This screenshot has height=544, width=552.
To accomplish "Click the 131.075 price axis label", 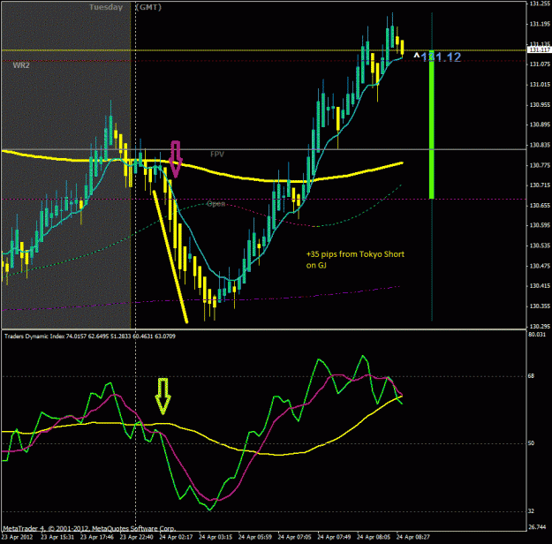I will (540, 64).
